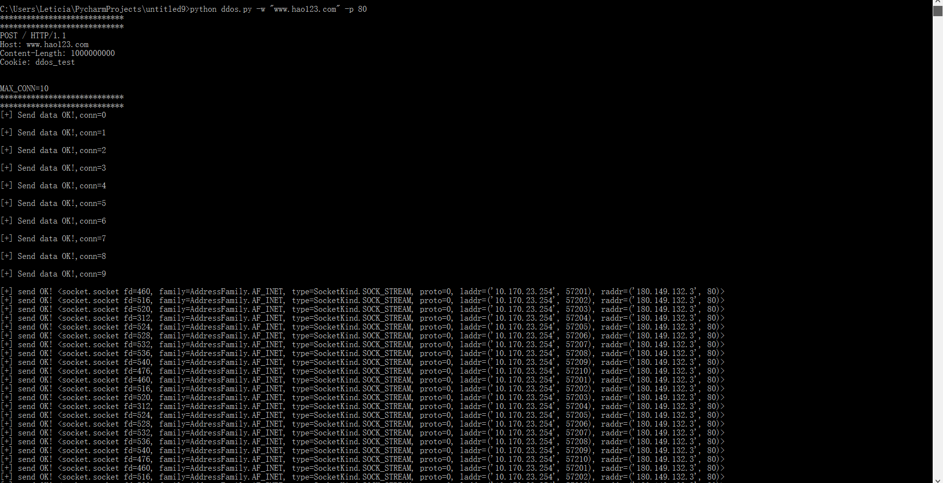Click the 'Send data OK!,conn=8' line
The width and height of the screenshot is (943, 483).
click(53, 256)
